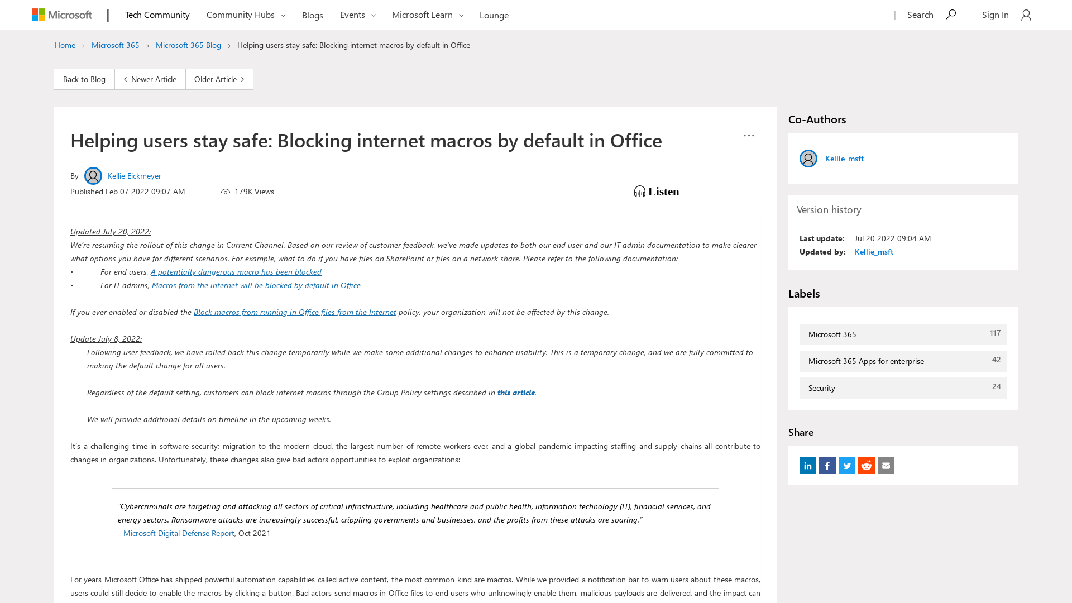The height and width of the screenshot is (603, 1072).
Task: Click the article title heading
Action: (x=366, y=140)
